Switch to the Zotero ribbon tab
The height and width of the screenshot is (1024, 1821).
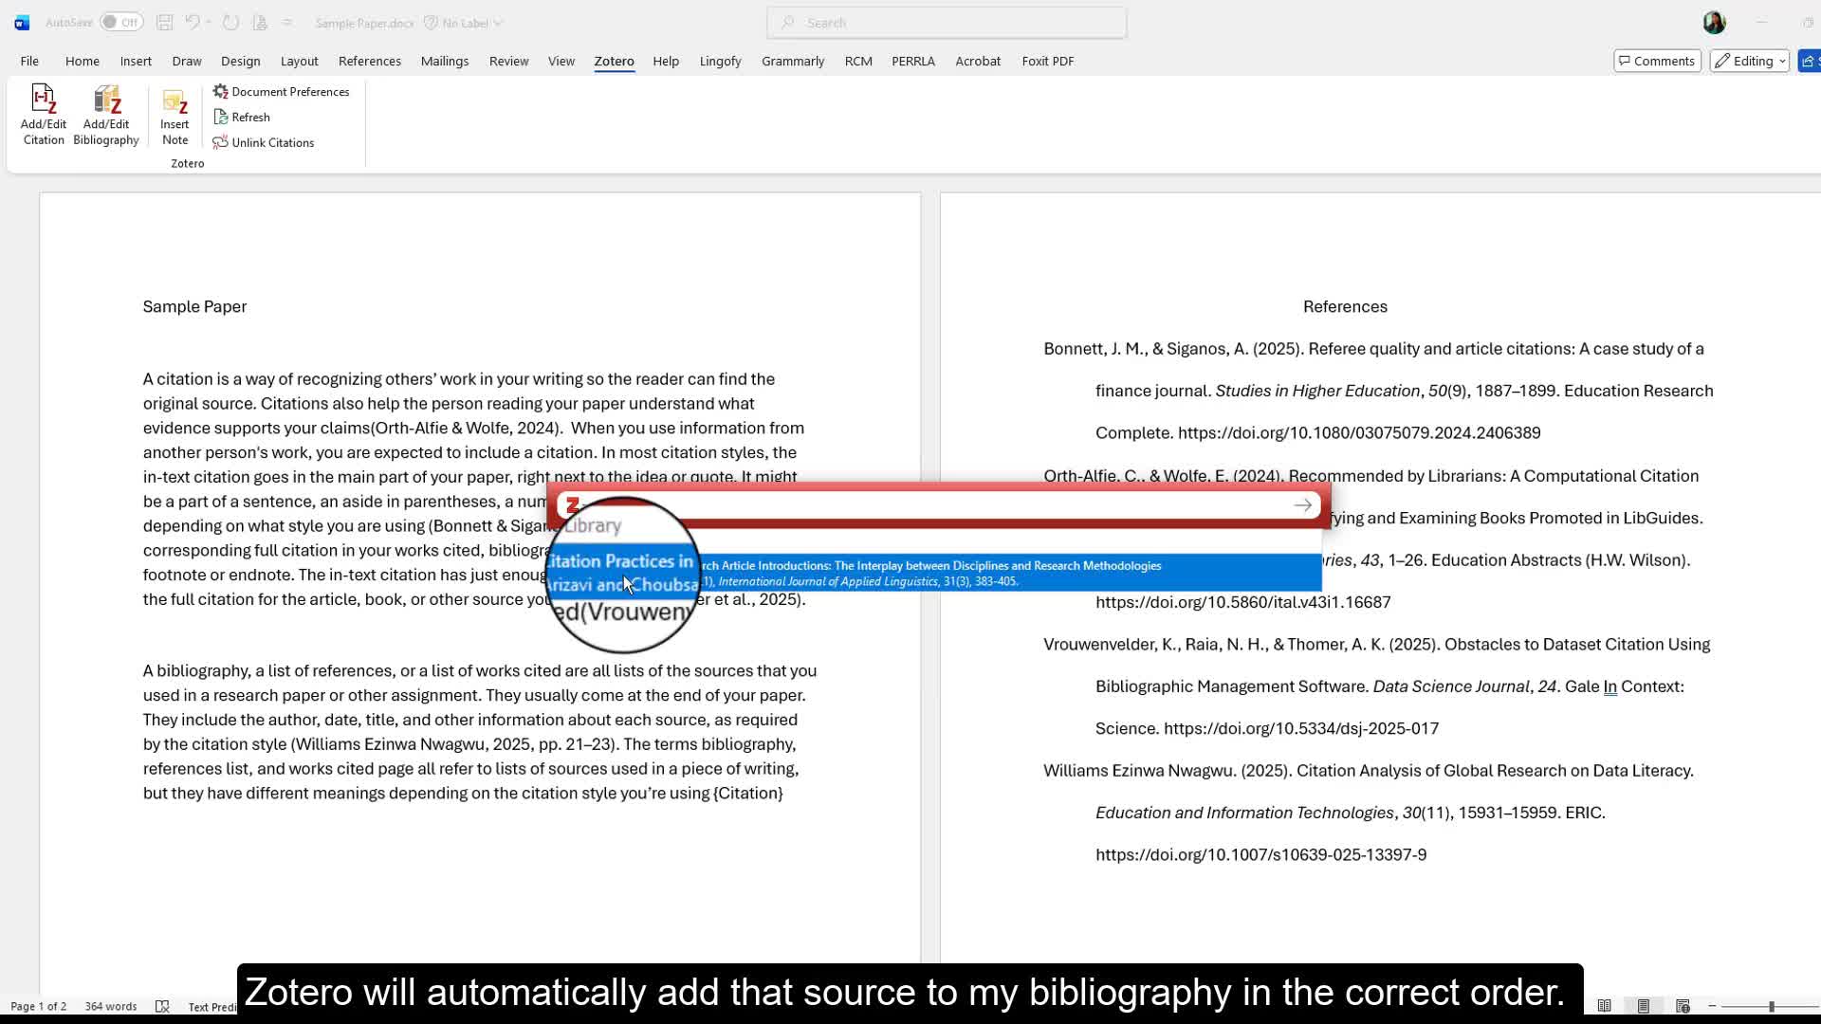pos(614,61)
